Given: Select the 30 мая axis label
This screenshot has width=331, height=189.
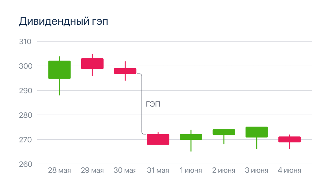Looking at the screenshot, I should [x=125, y=171].
